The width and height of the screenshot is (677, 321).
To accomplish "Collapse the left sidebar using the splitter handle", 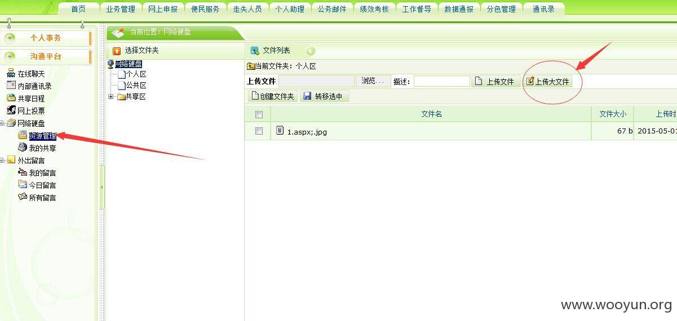I will click(x=102, y=187).
